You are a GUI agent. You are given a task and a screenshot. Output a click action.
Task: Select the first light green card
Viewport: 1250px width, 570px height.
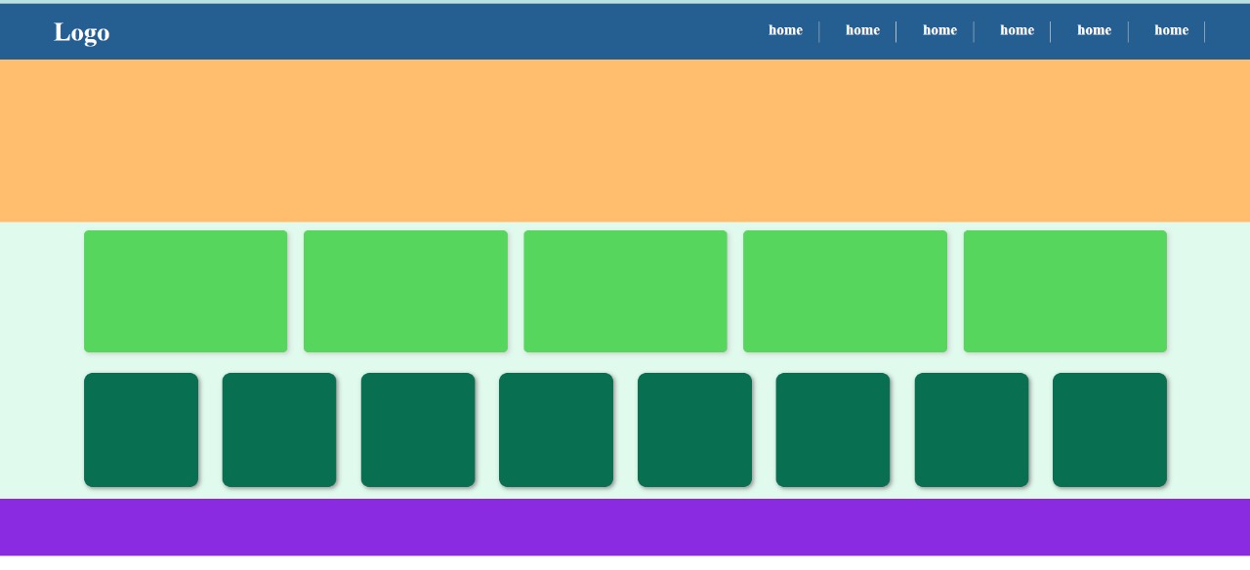(186, 291)
